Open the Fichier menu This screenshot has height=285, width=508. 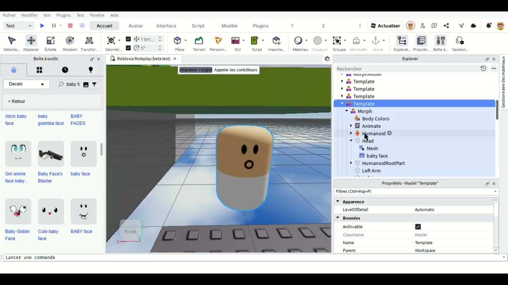click(10, 15)
